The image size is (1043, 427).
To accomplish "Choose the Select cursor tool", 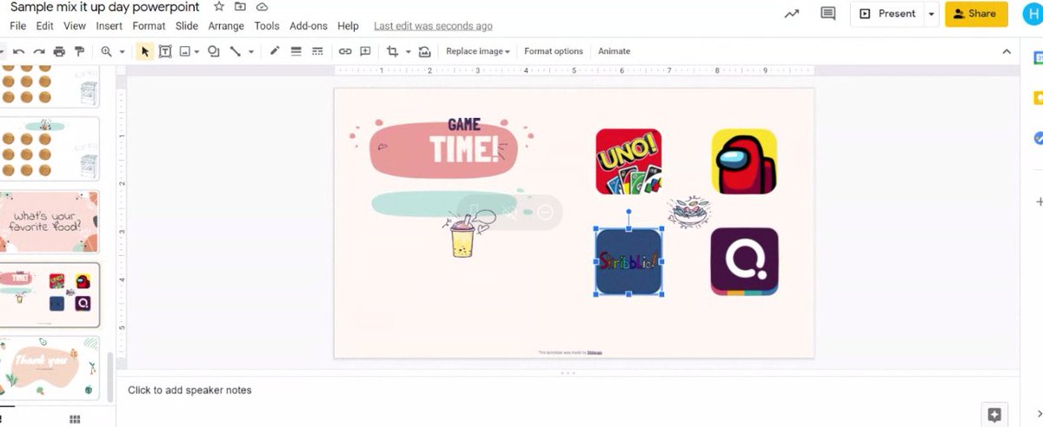I will [145, 51].
